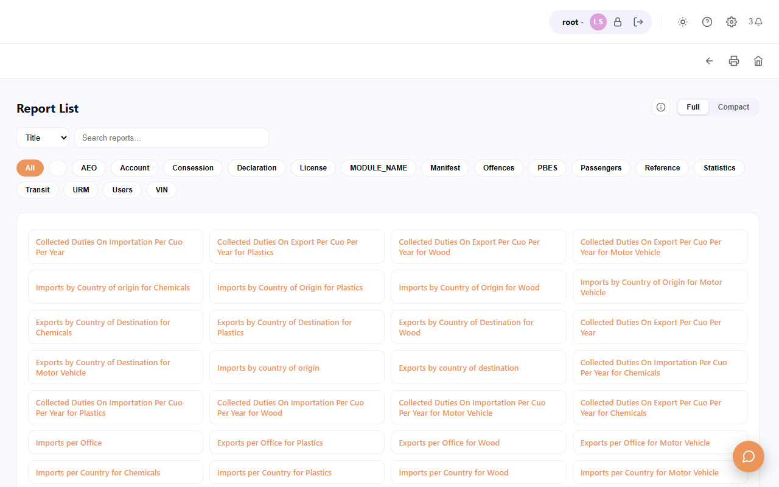Open Imports per Country for Chemicals
This screenshot has height=487, width=779.
coord(116,472)
